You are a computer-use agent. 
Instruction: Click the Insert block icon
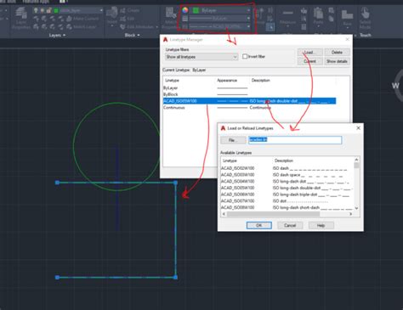pos(112,13)
